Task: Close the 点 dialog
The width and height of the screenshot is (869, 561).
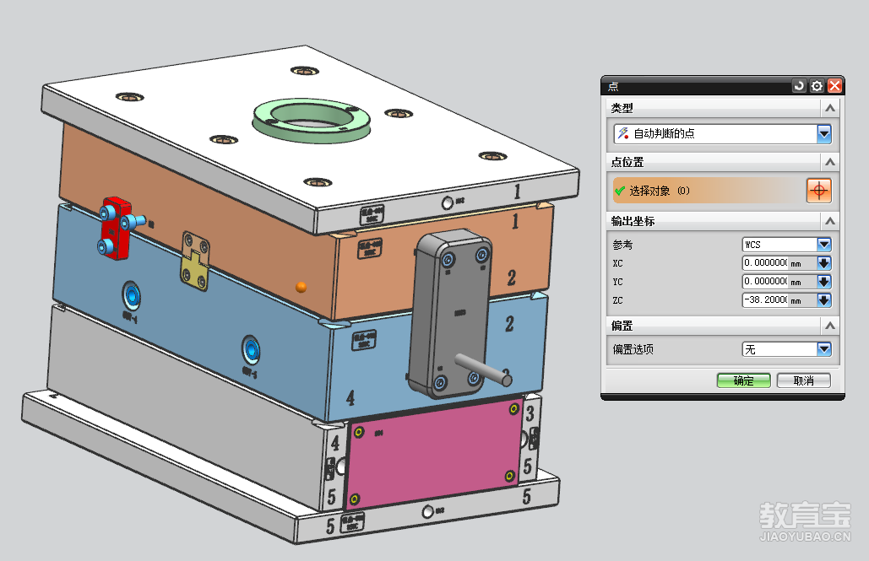Action: click(834, 86)
